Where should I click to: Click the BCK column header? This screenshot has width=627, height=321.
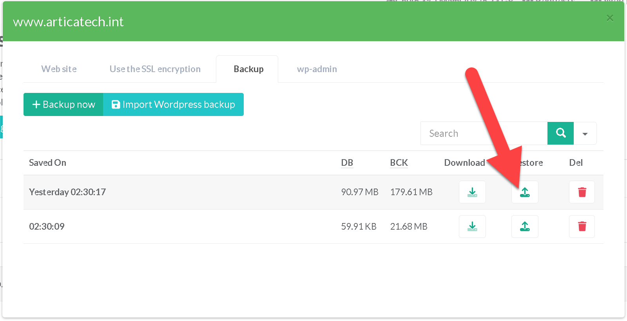(399, 163)
